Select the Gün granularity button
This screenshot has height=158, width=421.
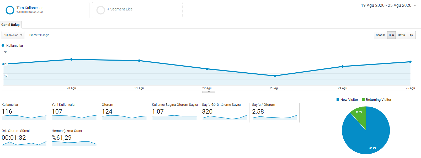[x=391, y=35]
